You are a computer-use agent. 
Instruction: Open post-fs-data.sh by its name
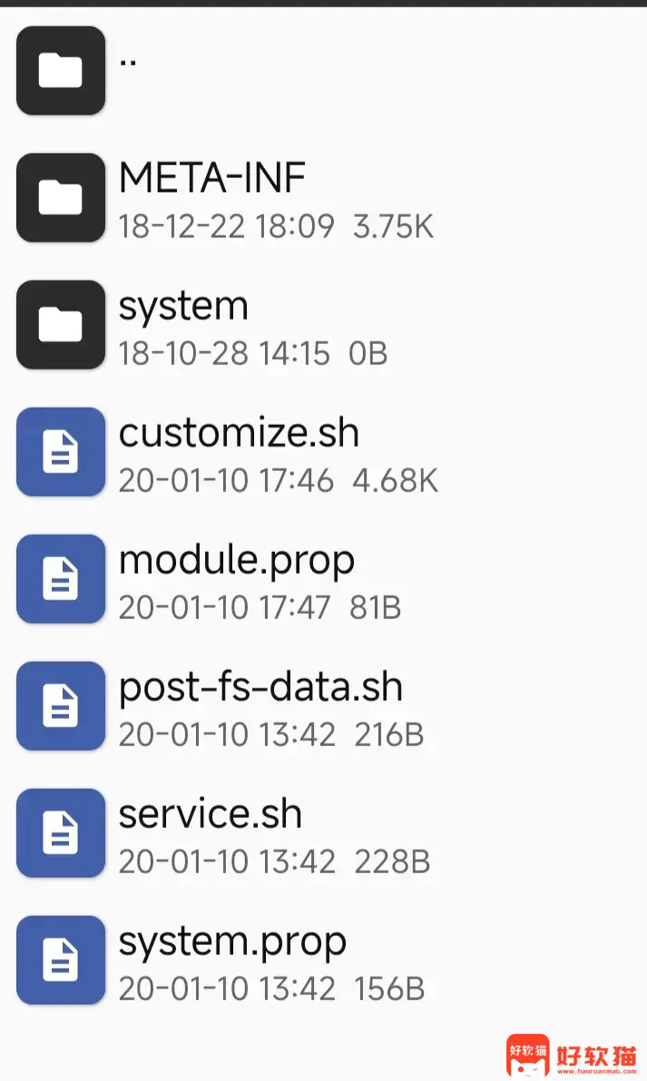(x=260, y=688)
